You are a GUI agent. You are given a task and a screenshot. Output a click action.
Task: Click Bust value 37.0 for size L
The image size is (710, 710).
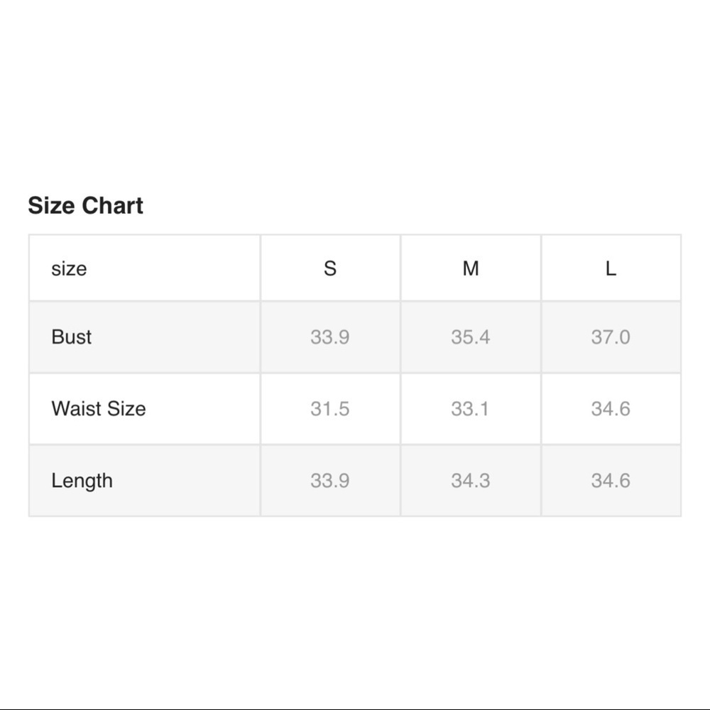click(x=611, y=337)
